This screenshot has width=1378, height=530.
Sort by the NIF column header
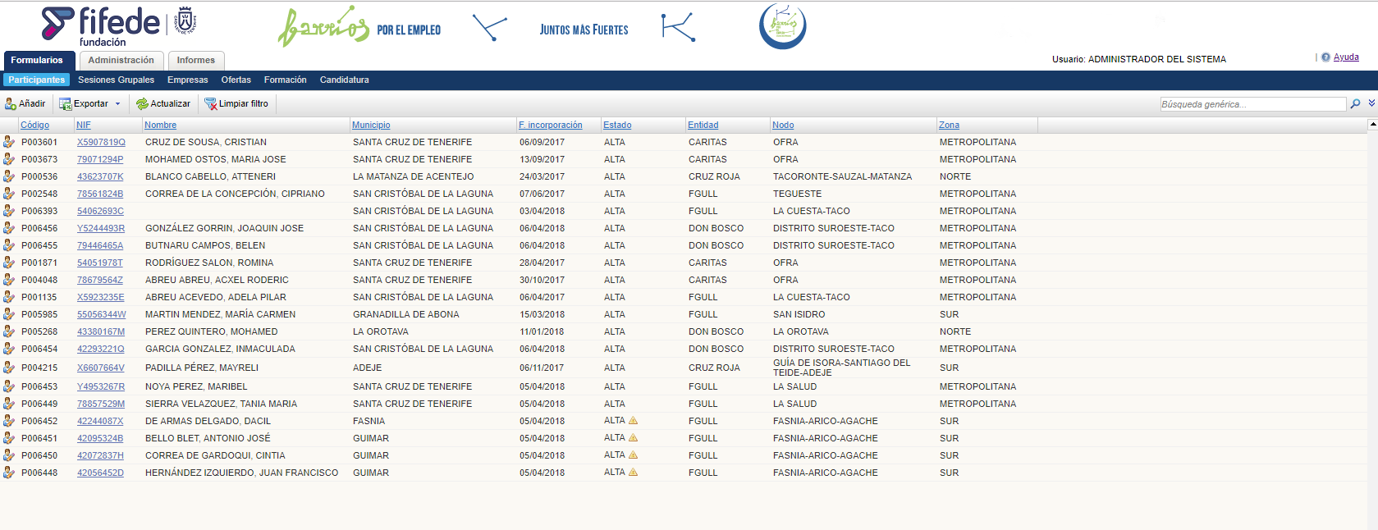pos(84,125)
